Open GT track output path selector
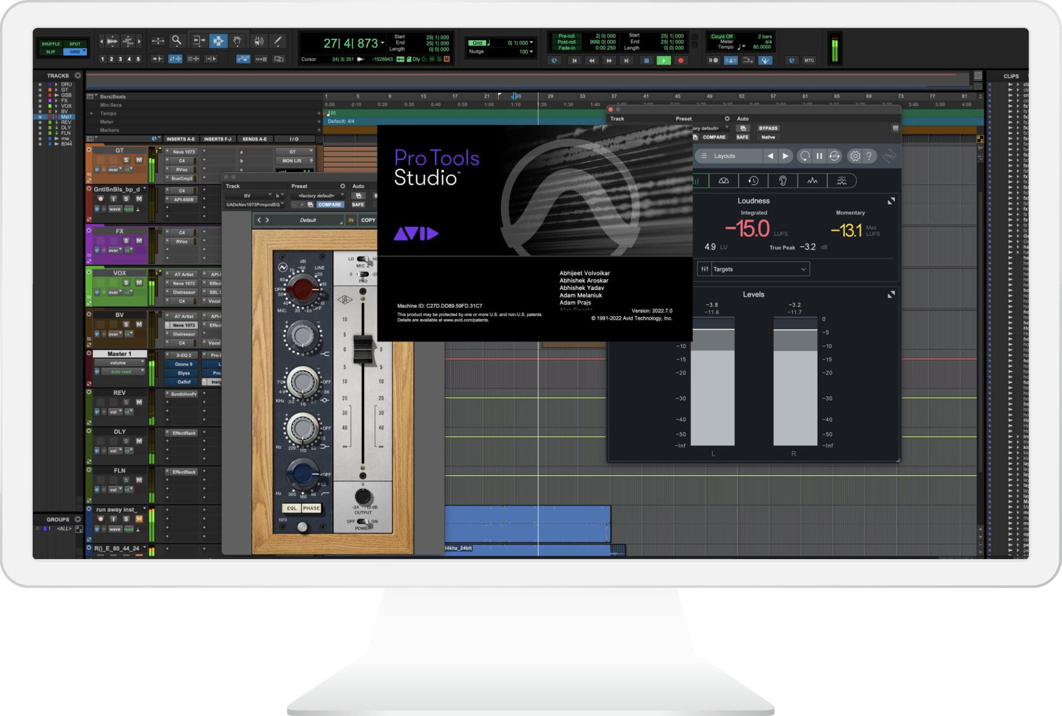1062x716 pixels. coord(295,161)
